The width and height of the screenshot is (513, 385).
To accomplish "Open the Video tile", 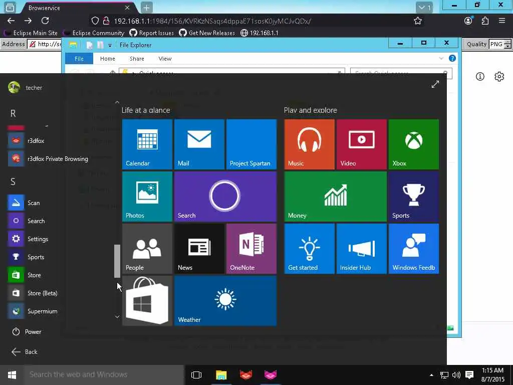I will (361, 144).
